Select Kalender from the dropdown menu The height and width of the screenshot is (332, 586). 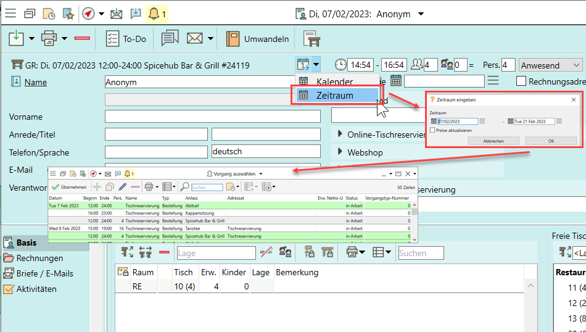(x=334, y=81)
